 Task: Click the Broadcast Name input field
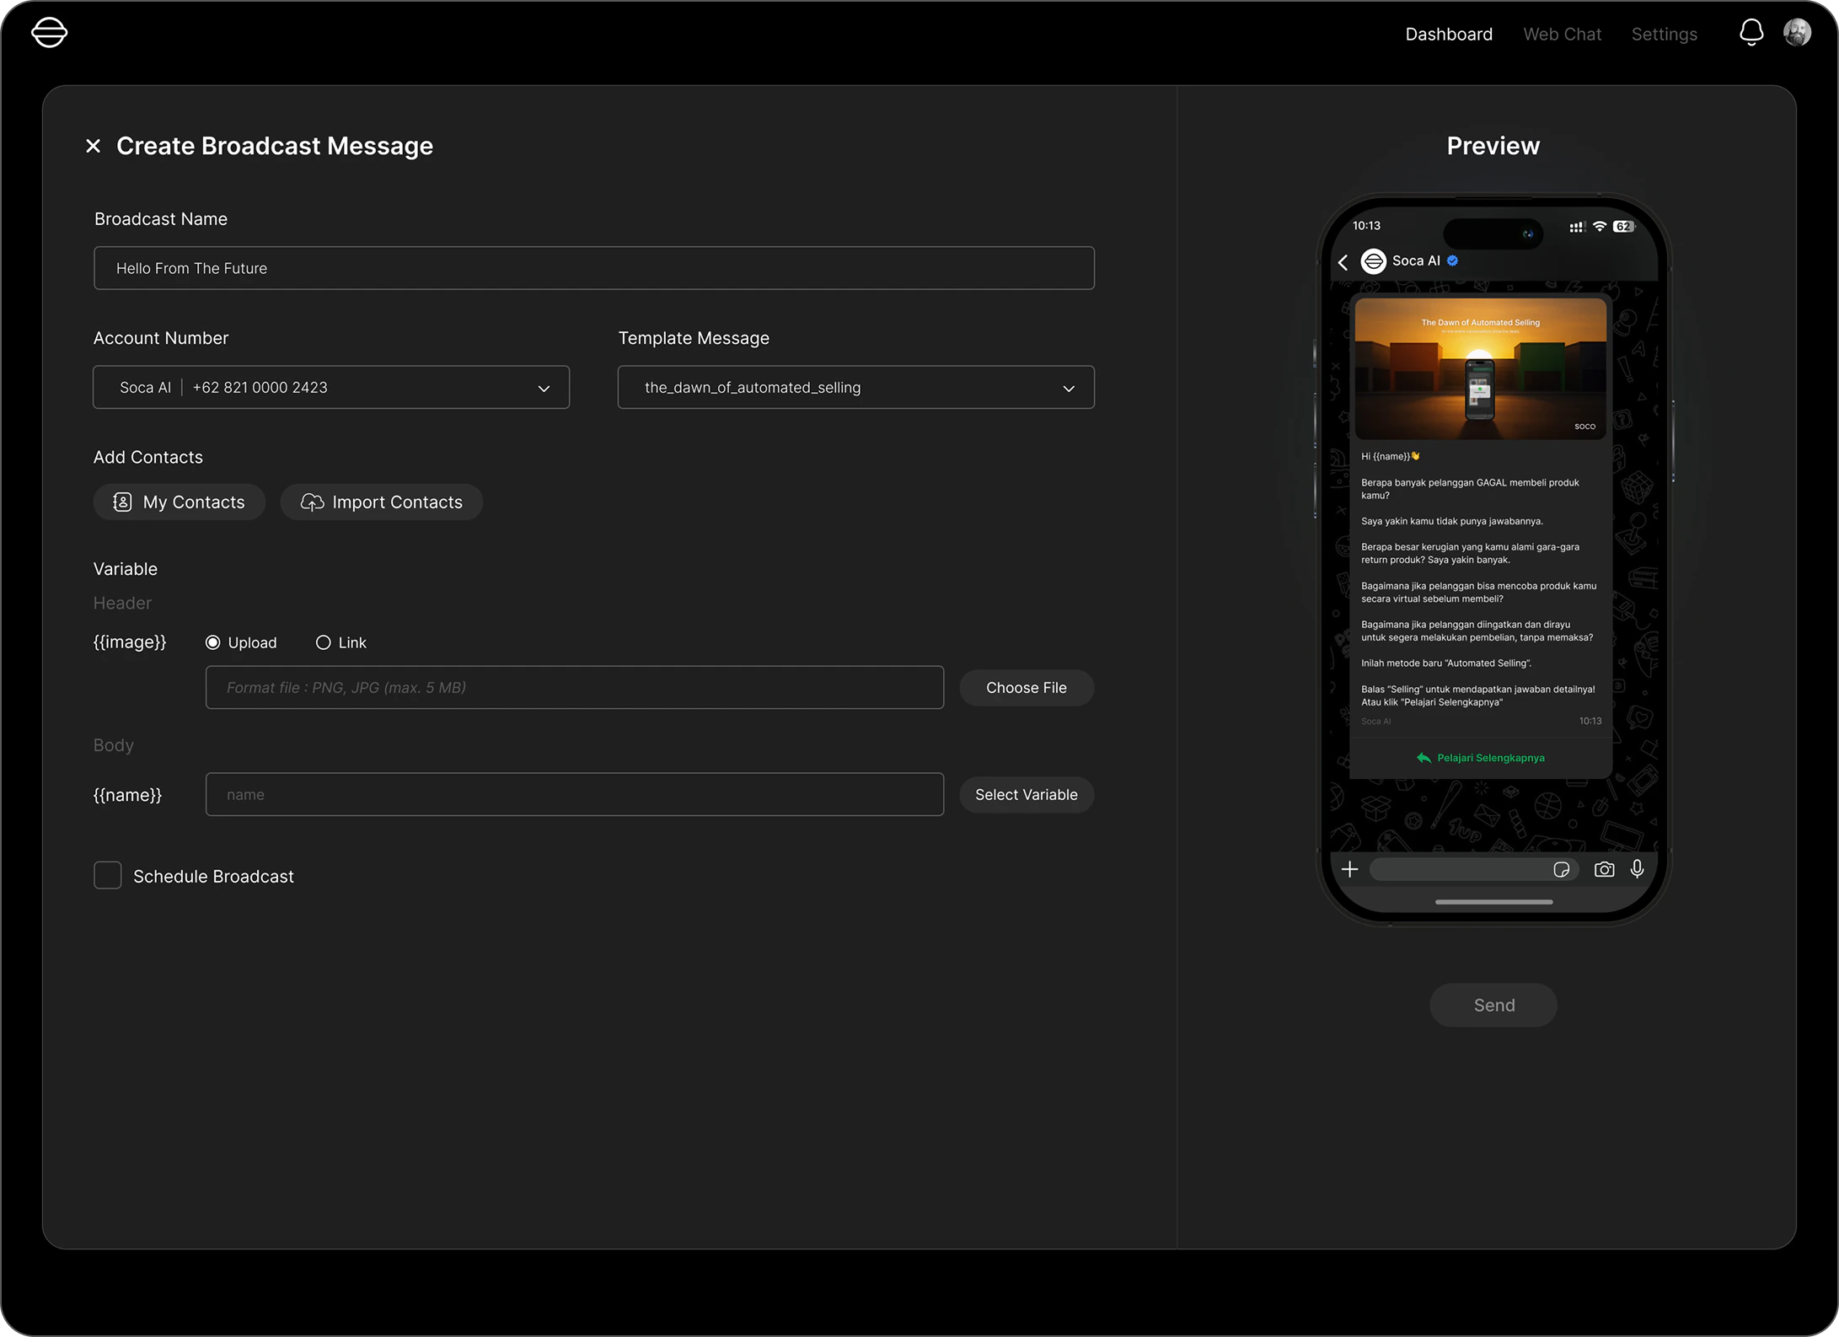point(593,268)
